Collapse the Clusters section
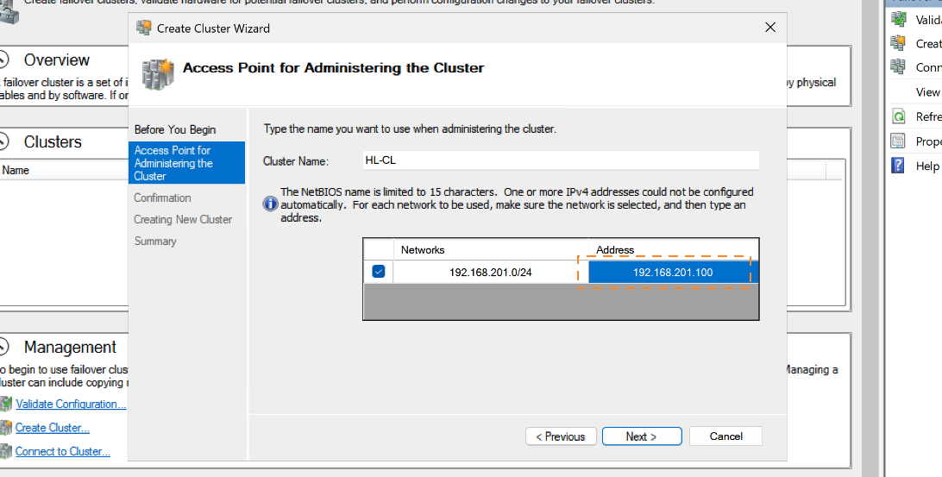This screenshot has width=942, height=477. [x=4, y=142]
